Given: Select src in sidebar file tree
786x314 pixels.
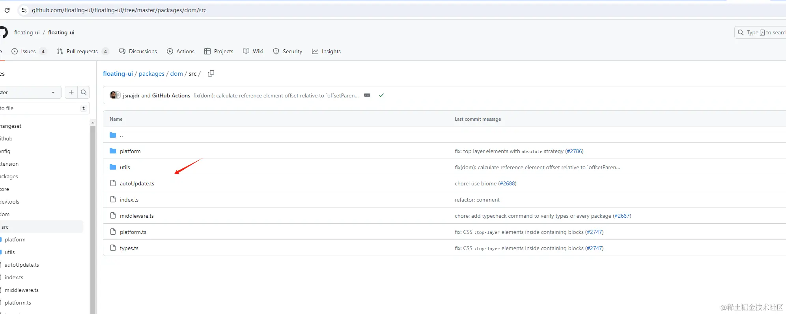Looking at the screenshot, I should tap(41, 227).
